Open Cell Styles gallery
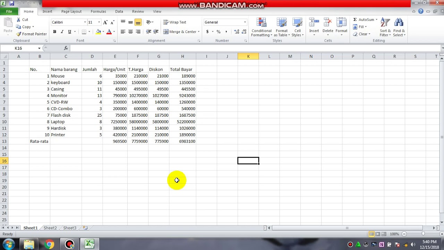The width and height of the screenshot is (444, 250). [x=298, y=28]
